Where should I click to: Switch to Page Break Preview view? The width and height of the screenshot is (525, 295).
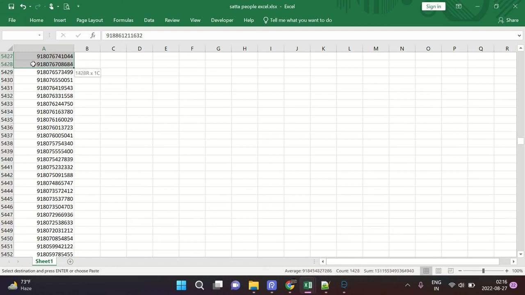(x=450, y=271)
